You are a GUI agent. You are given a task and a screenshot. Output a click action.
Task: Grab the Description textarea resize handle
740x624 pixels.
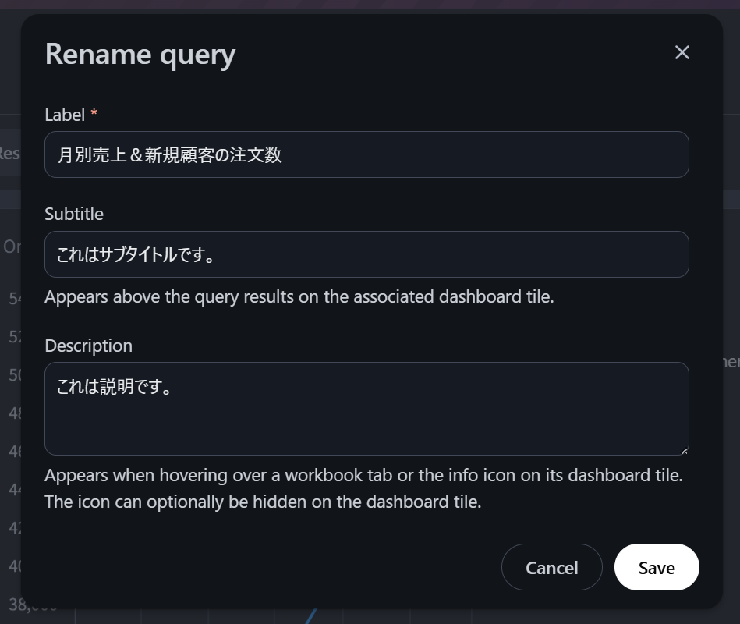[x=685, y=451]
